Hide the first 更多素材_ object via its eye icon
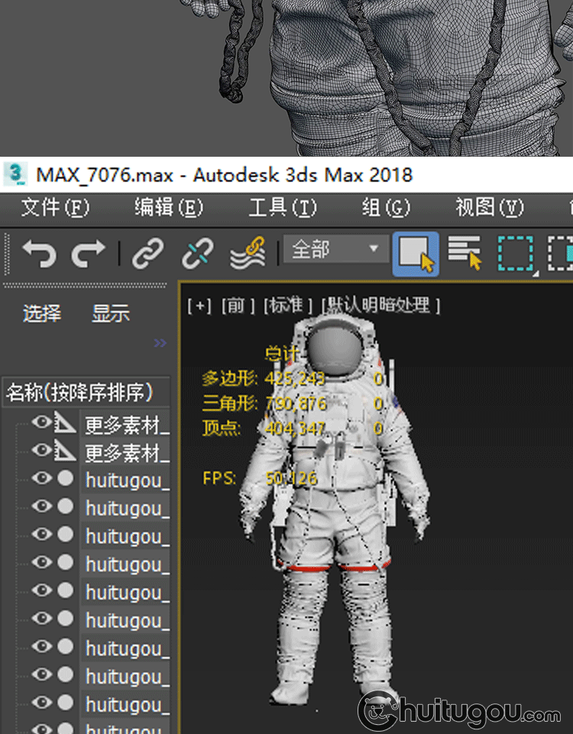The image size is (573, 734). (x=41, y=422)
